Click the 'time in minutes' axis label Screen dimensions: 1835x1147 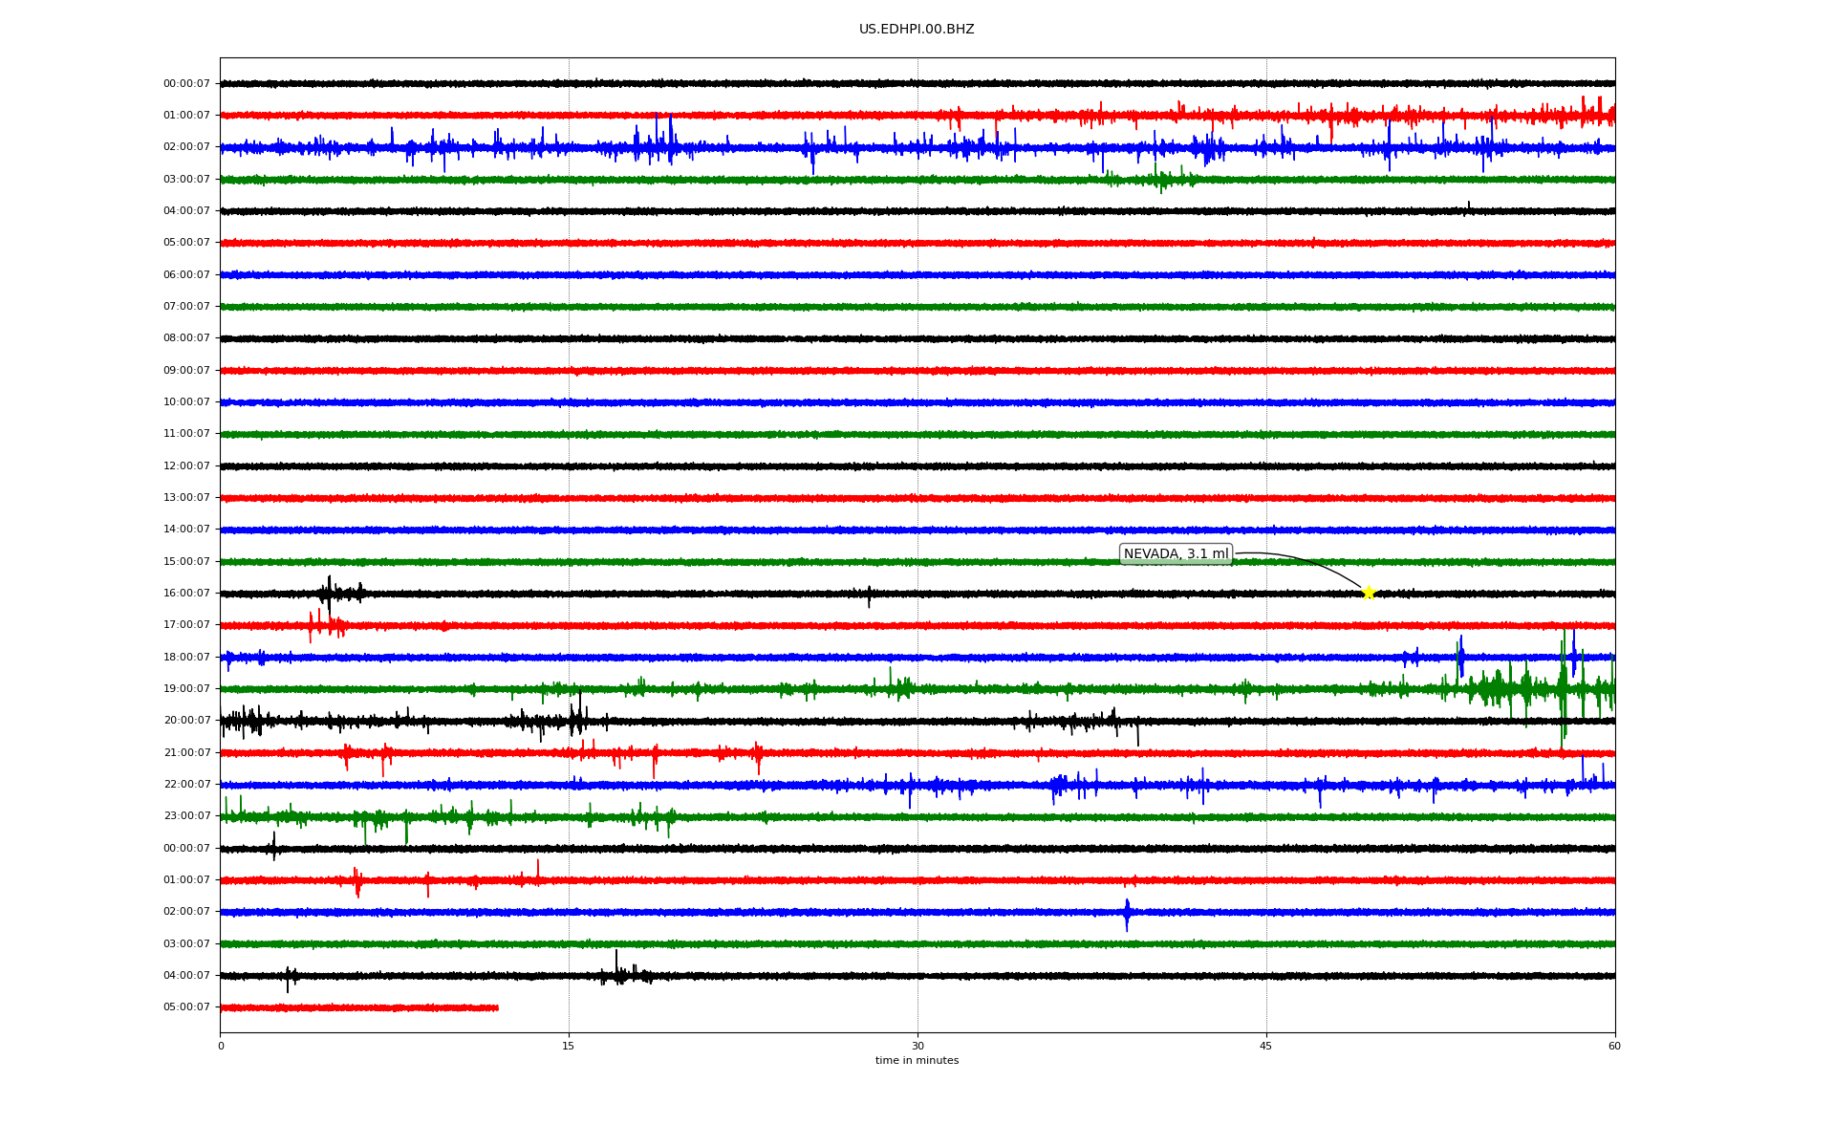pos(917,1061)
